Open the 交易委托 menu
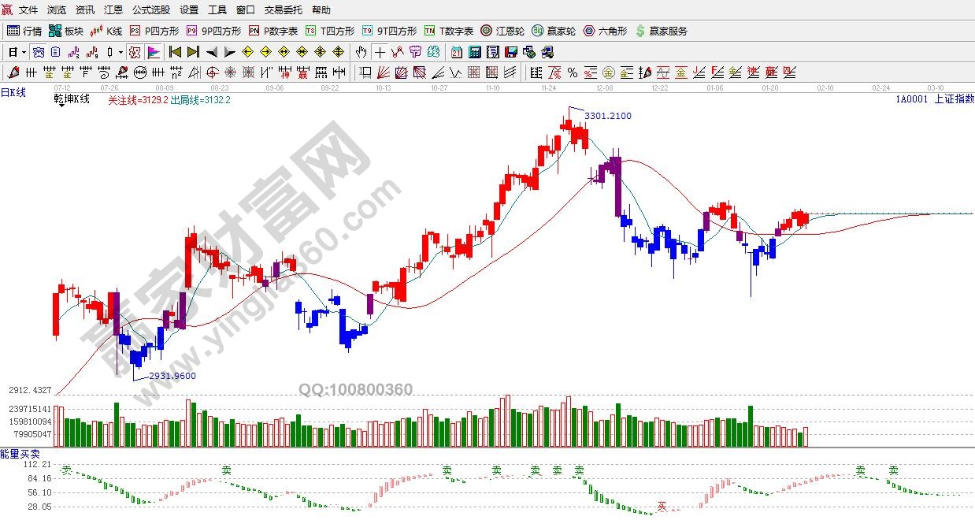The width and height of the screenshot is (975, 520). (x=284, y=10)
